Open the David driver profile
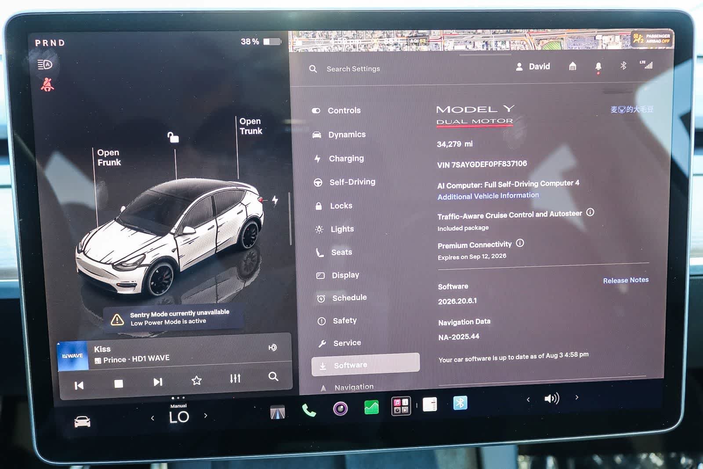The height and width of the screenshot is (469, 703). [533, 66]
